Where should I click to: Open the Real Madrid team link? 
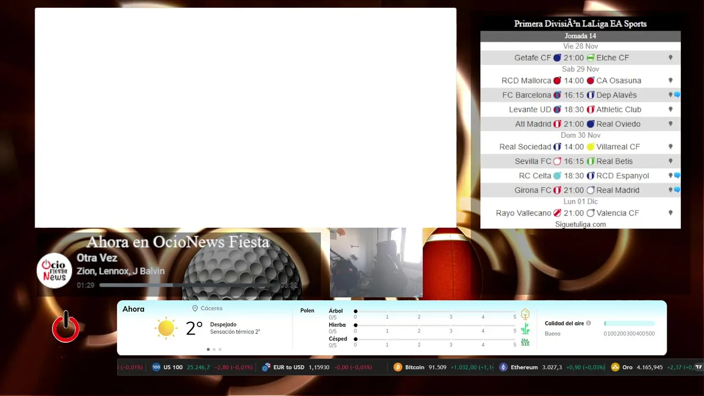click(618, 190)
